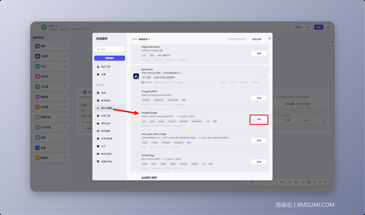The width and height of the screenshot is (365, 215).
Task: Click the 发布 publish button
Action: [x=319, y=27]
